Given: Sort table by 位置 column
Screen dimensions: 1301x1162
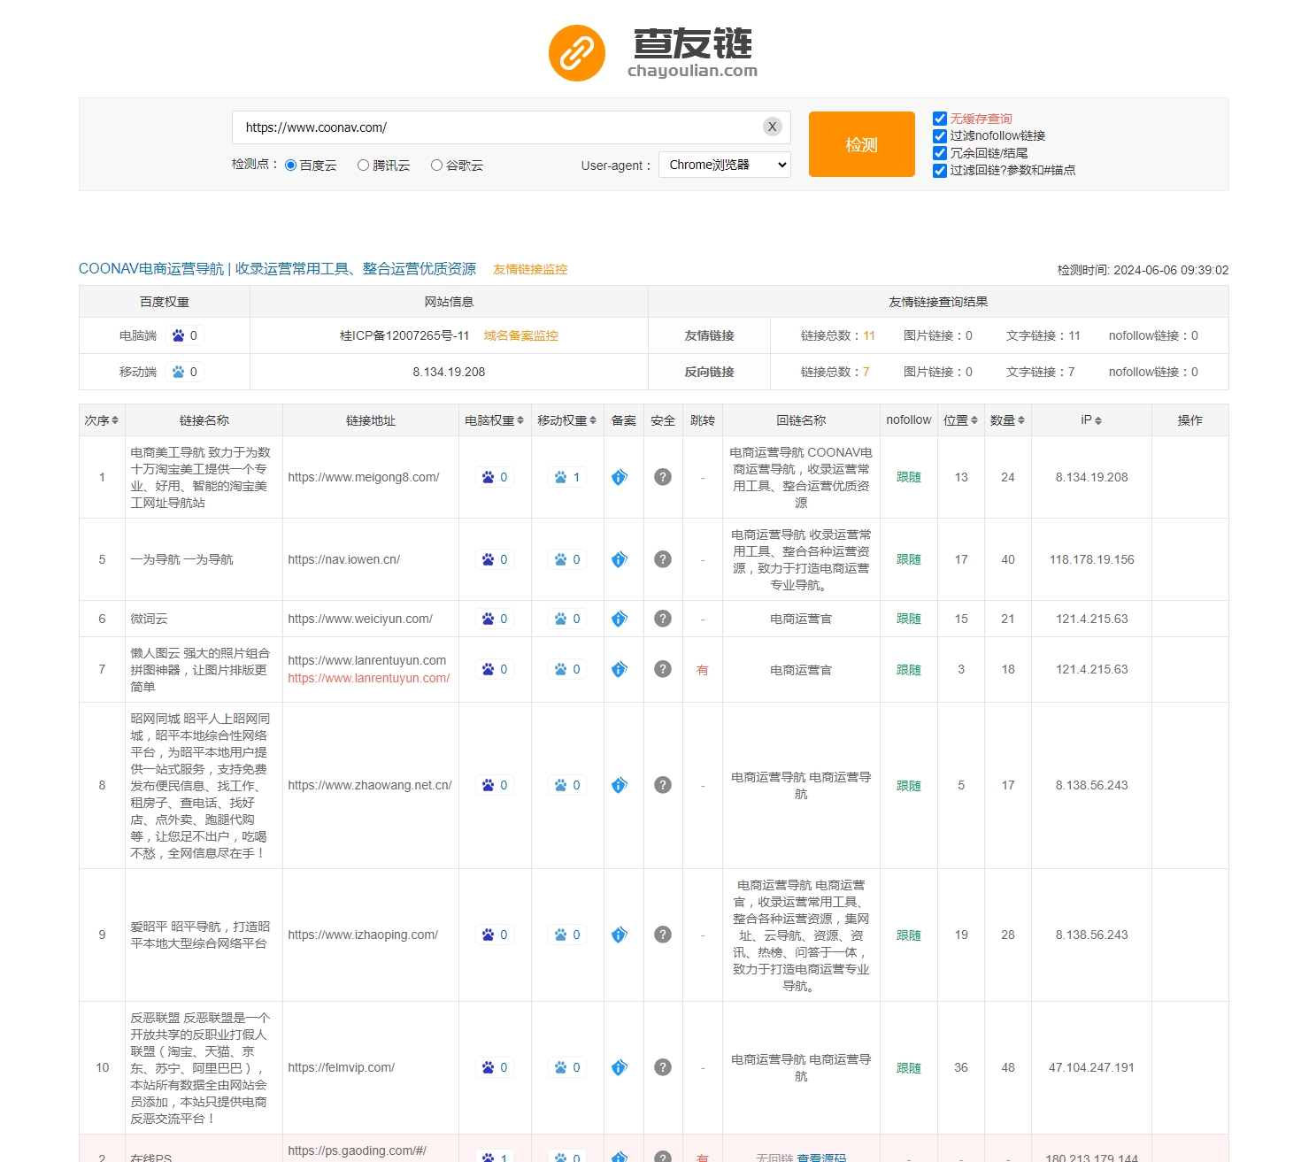Looking at the screenshot, I should pos(961,420).
